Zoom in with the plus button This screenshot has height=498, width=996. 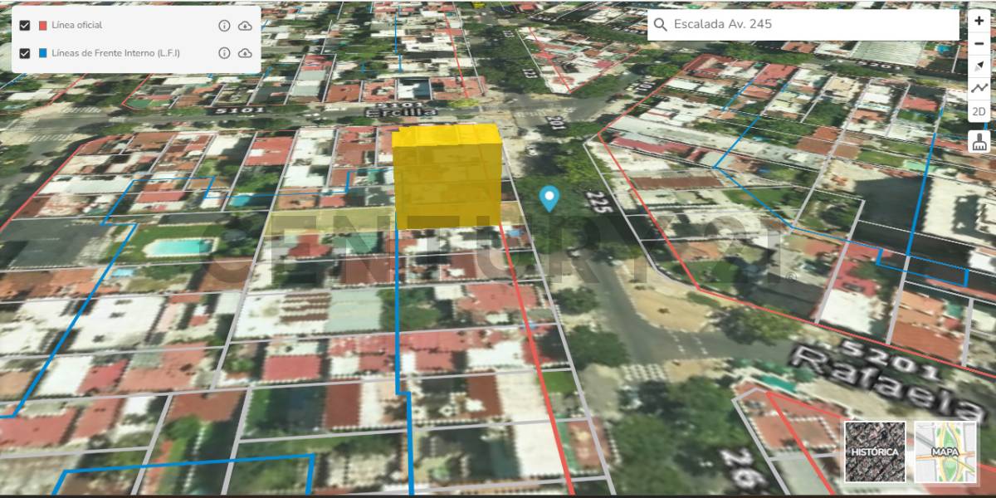coord(979,21)
